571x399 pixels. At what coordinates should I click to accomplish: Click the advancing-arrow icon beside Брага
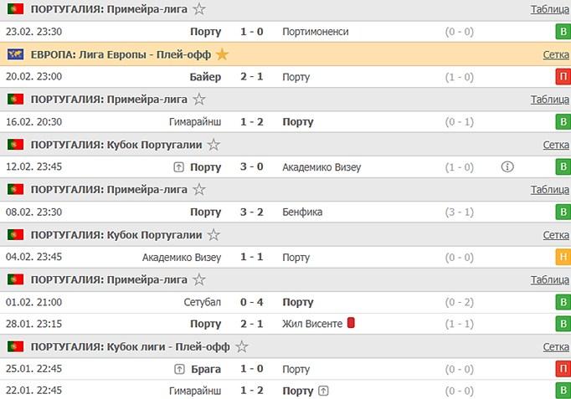point(179,369)
